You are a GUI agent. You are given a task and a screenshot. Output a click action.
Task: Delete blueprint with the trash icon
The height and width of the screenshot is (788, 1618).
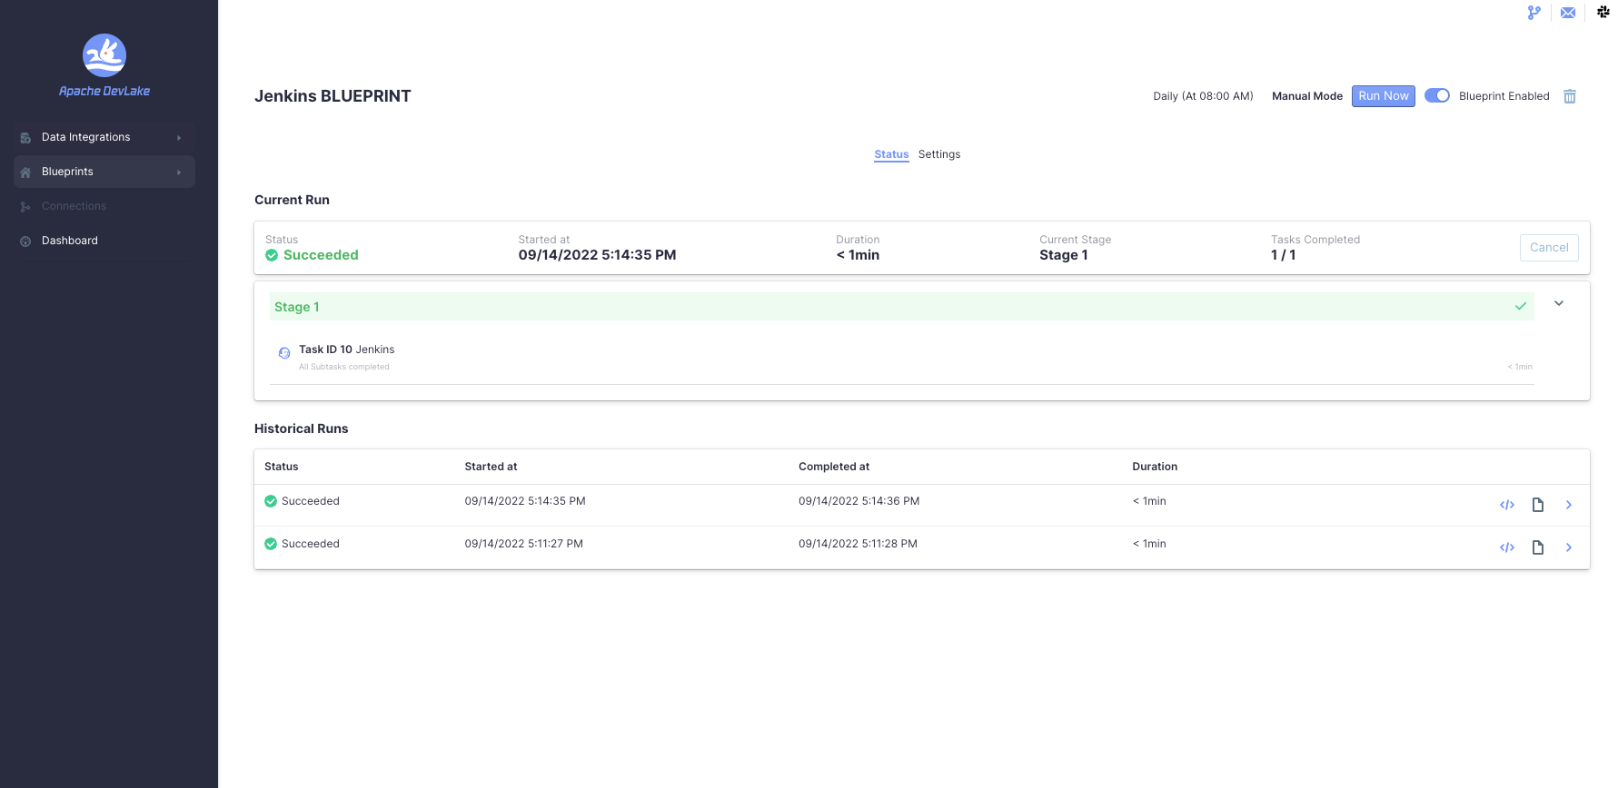coord(1570,96)
